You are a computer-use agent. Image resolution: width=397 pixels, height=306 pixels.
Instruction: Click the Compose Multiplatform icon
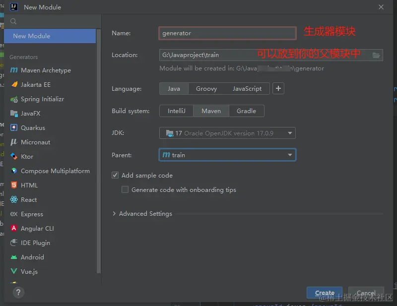pos(14,171)
